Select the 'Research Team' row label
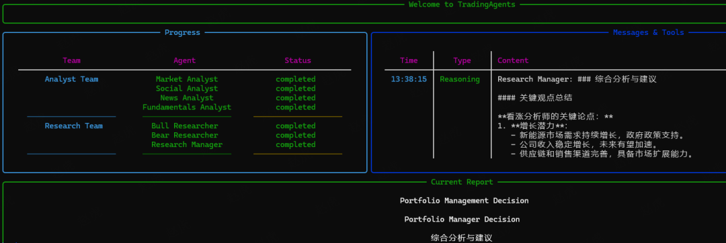Image resolution: width=726 pixels, height=243 pixels. tap(74, 126)
